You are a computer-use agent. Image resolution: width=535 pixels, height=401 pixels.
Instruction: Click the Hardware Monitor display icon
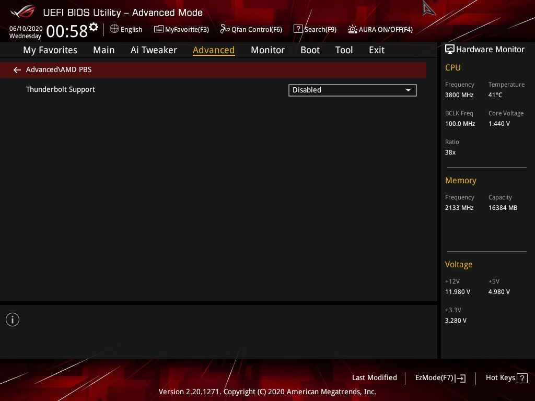click(x=450, y=49)
